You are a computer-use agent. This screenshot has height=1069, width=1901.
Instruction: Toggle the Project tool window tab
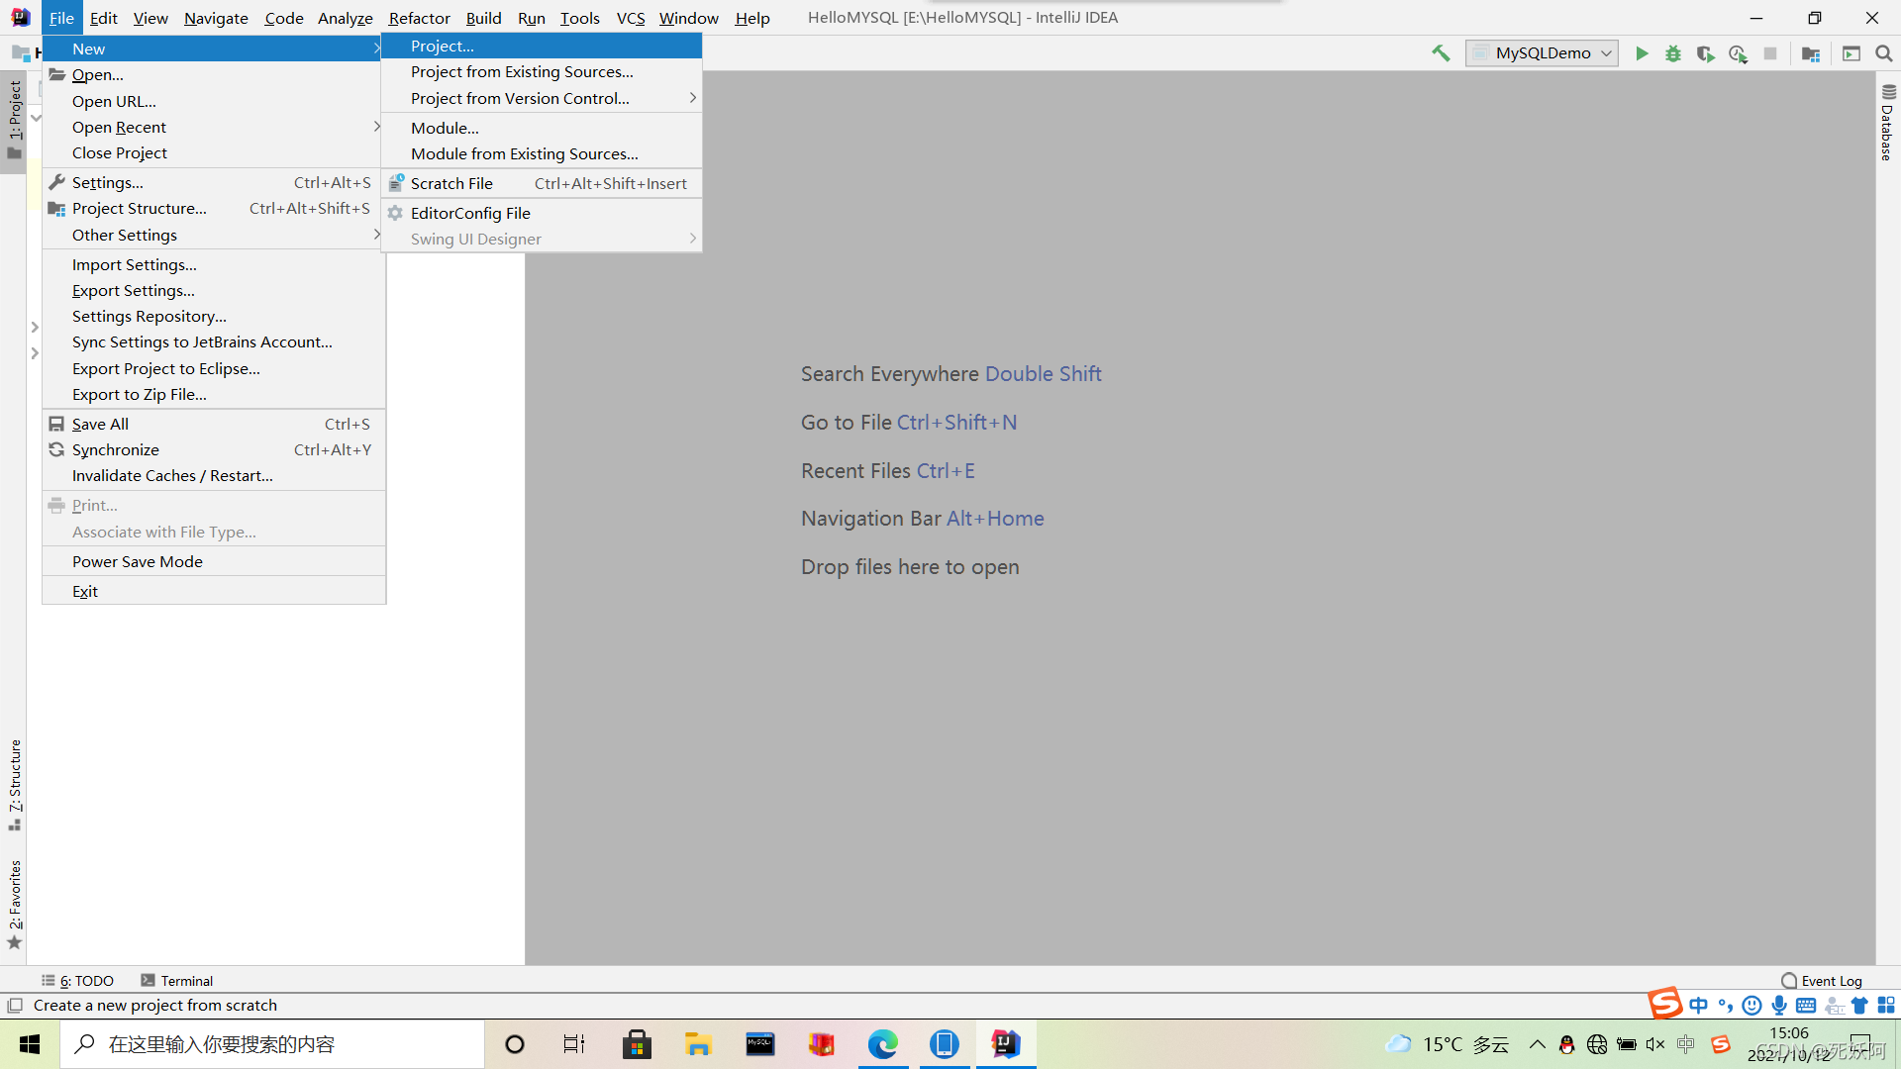coord(15,119)
